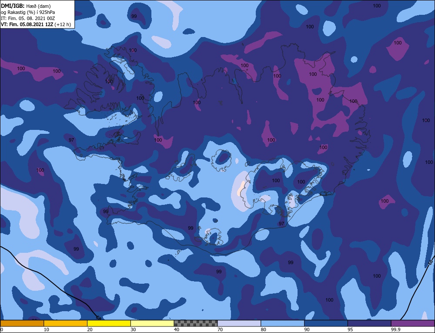
Task: Select the pale yellow 30–40 legend swatch
Action: (x=152, y=323)
